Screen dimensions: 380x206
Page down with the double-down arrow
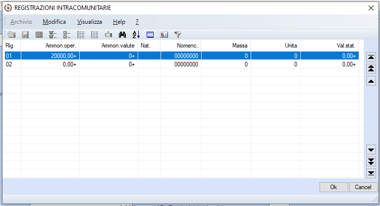click(x=371, y=161)
